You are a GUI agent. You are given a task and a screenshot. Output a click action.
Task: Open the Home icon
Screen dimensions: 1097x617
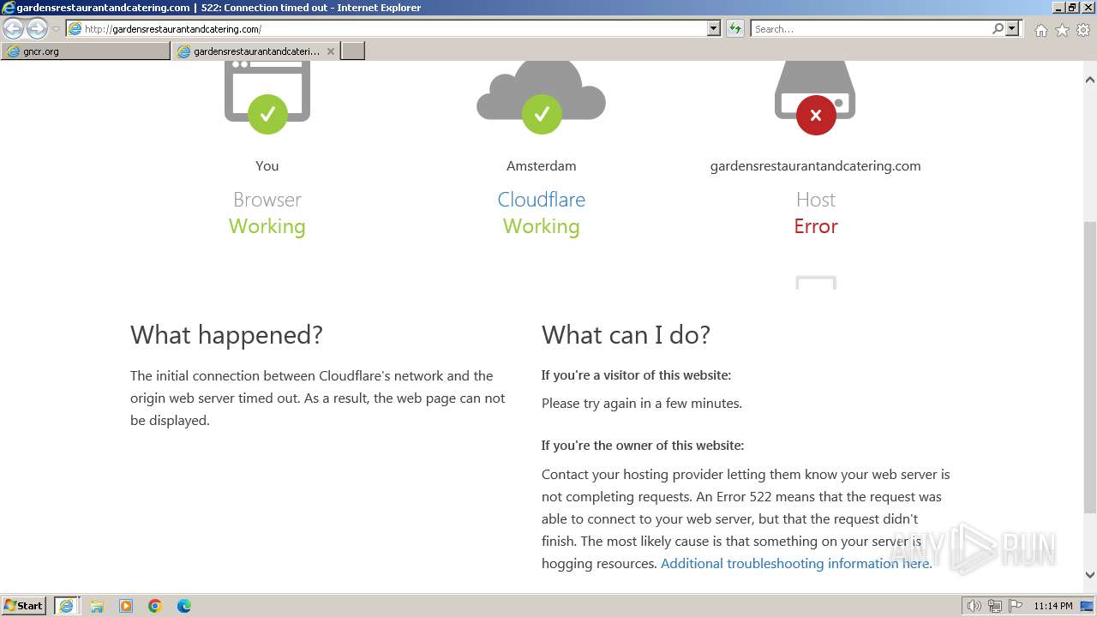pos(1040,30)
